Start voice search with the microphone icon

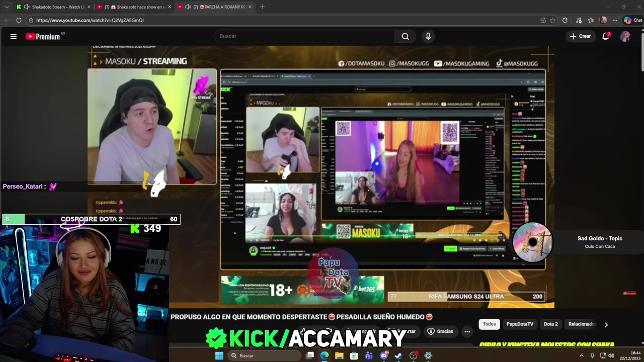[428, 36]
